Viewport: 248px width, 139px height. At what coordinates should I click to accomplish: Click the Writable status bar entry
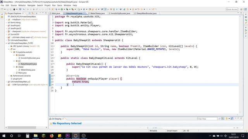(x=153, y=131)
